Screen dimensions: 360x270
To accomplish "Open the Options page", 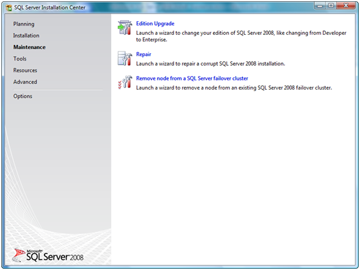I will tap(23, 96).
